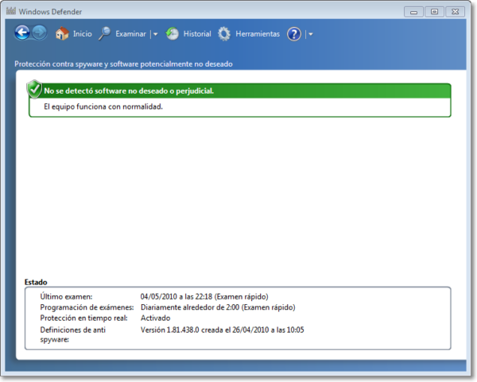Open Inicio home label
Screen dimensions: 477x382
83,33
